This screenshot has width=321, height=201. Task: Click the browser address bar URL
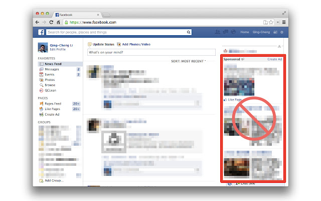tap(93, 22)
